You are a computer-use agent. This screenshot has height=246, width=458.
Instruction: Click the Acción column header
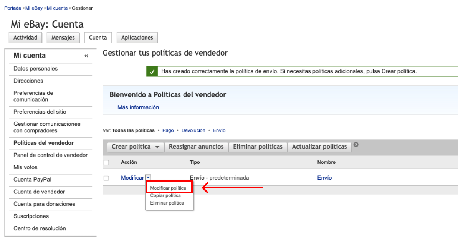coord(129,162)
